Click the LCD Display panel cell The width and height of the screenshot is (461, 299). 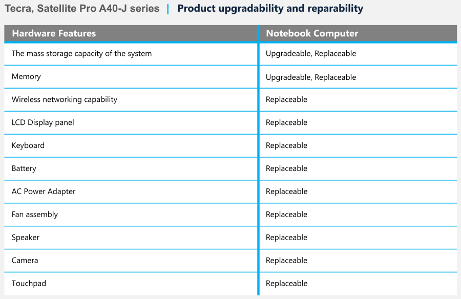(43, 123)
